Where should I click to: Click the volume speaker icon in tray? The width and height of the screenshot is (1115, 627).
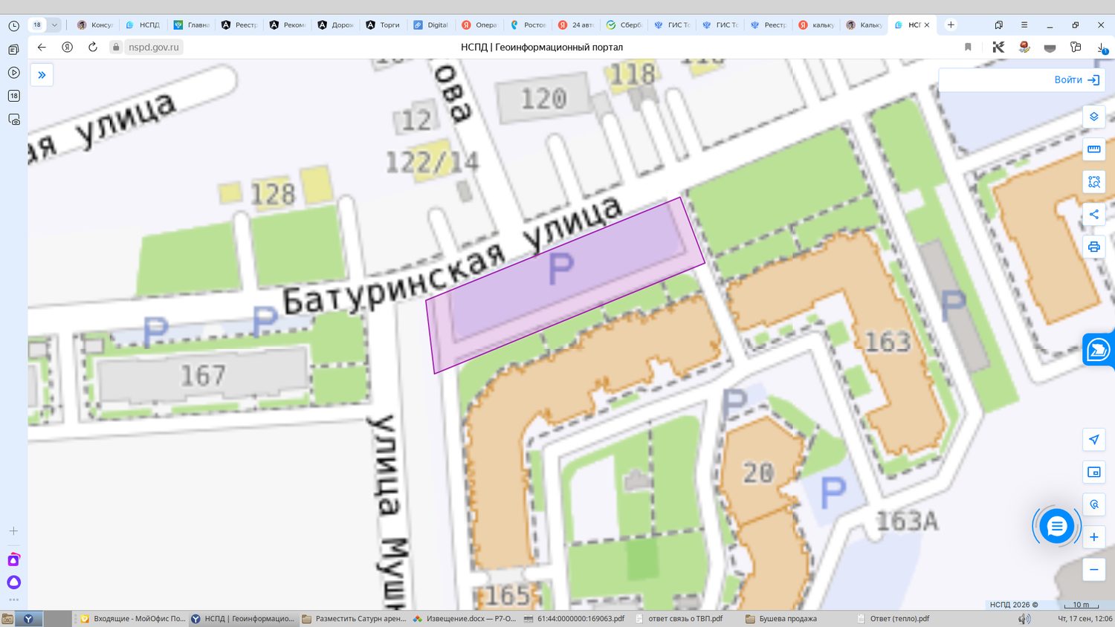coord(1024,618)
